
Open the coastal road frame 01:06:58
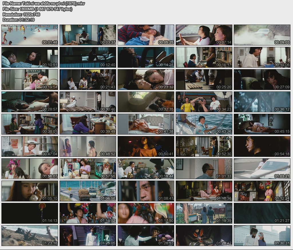click(88, 191)
